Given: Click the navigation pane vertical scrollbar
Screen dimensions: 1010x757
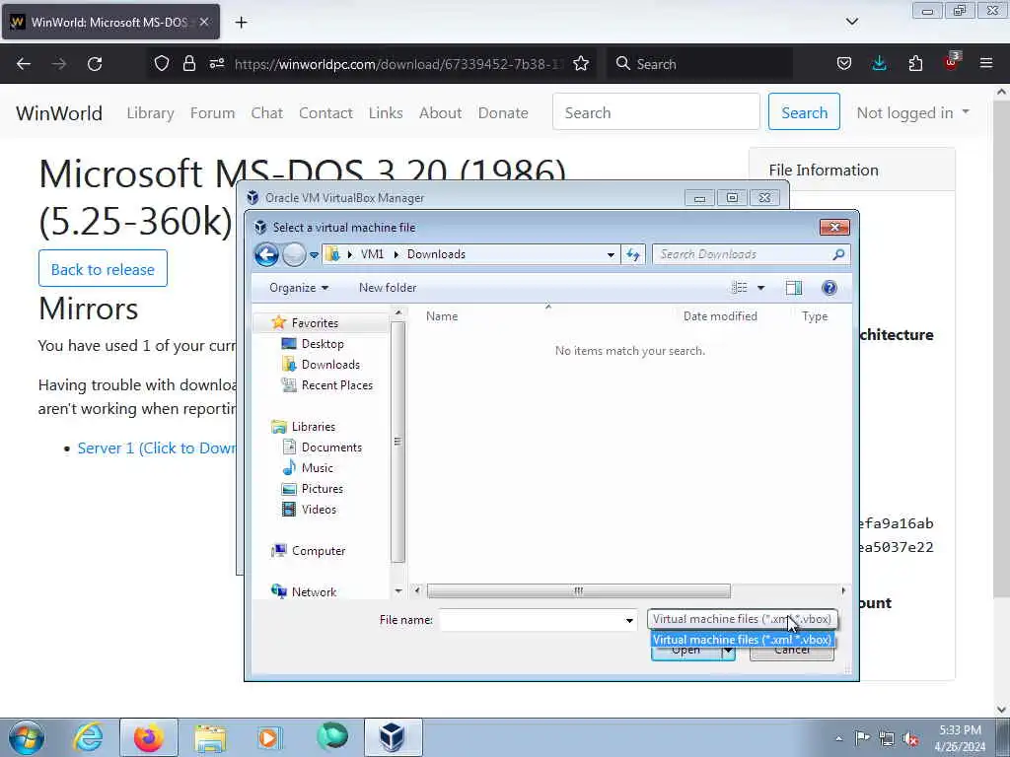Looking at the screenshot, I should (398, 442).
